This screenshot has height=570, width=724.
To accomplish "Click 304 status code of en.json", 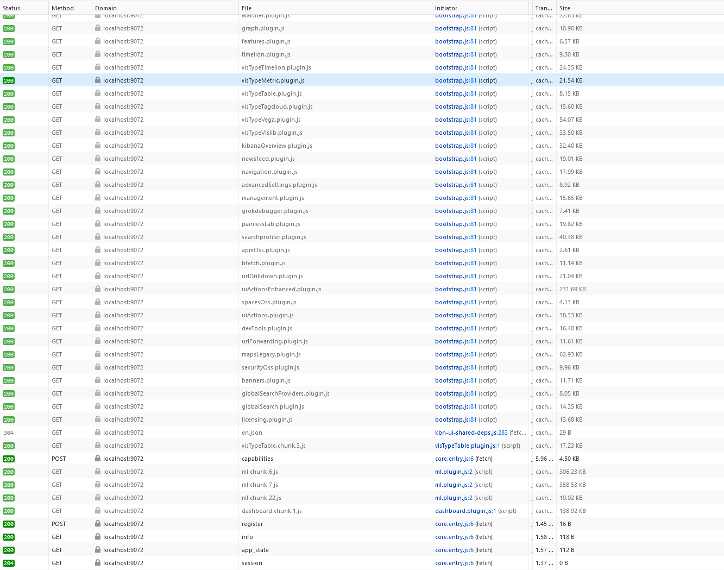I will pos(9,433).
